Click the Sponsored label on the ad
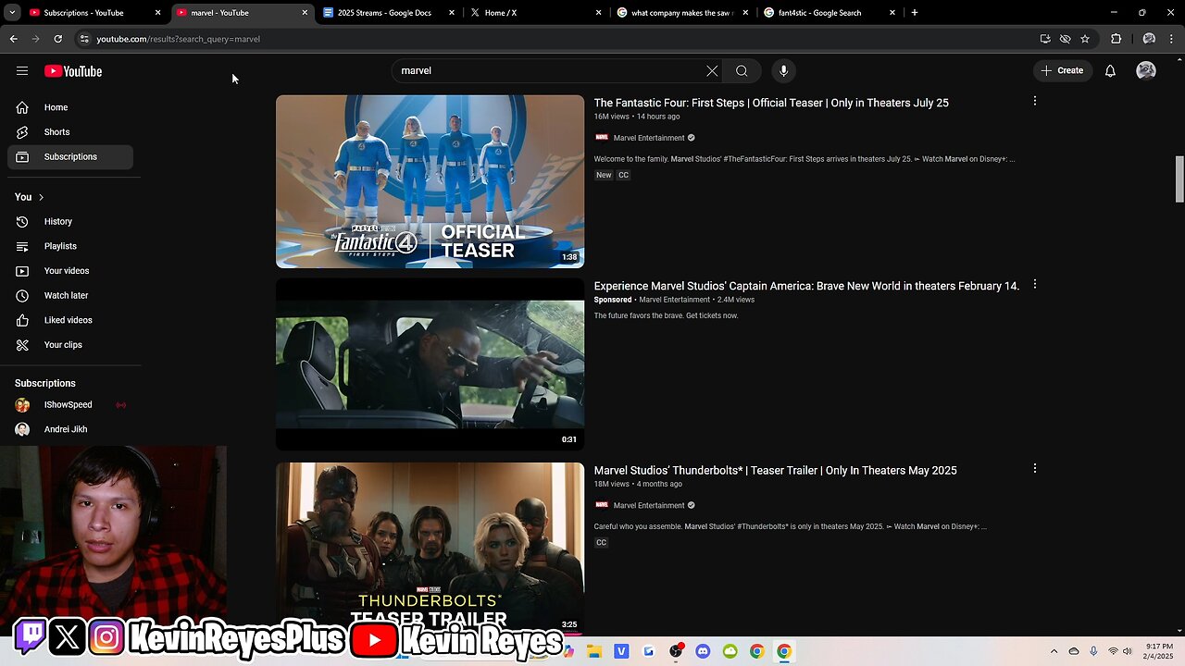This screenshot has height=666, width=1185. coord(613,300)
